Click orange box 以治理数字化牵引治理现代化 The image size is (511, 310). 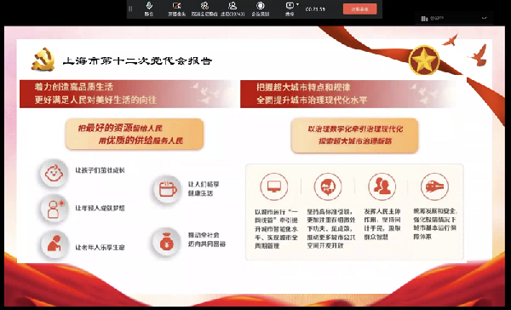354,135
